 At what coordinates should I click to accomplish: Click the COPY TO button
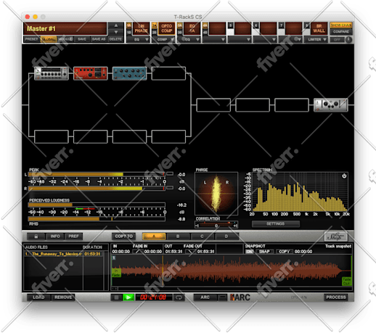coord(123,237)
